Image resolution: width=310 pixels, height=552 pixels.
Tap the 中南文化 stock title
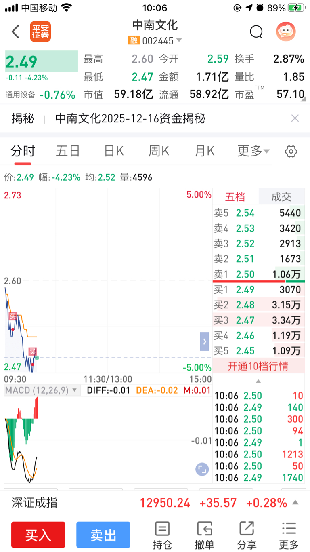pyautogui.click(x=155, y=25)
